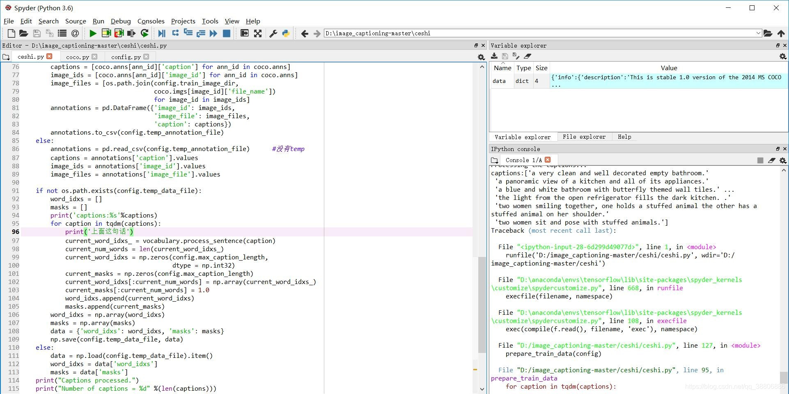The height and width of the screenshot is (394, 789).
Task: Maximize the current pane
Action: coord(244,33)
